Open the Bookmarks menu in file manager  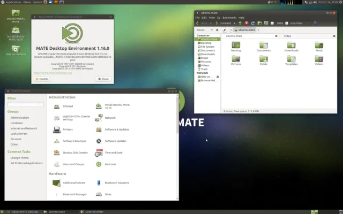point(229,18)
